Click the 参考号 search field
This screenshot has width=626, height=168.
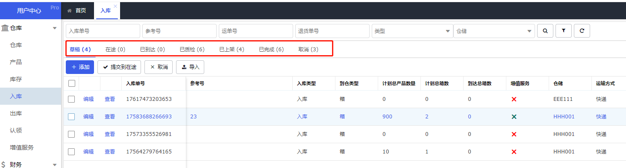179,31
